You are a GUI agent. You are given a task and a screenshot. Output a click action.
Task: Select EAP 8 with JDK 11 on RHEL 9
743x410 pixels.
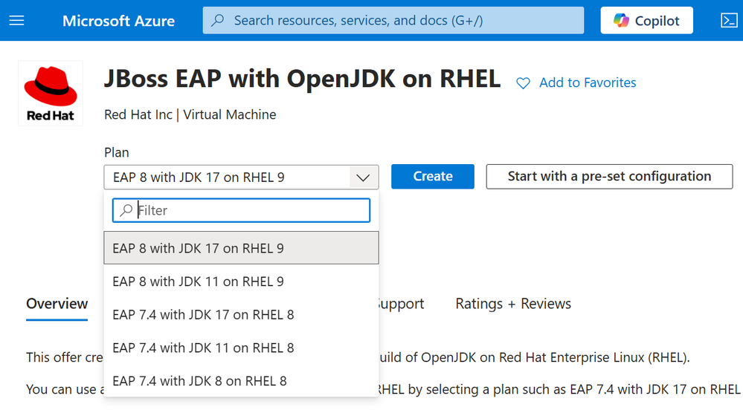(x=241, y=282)
